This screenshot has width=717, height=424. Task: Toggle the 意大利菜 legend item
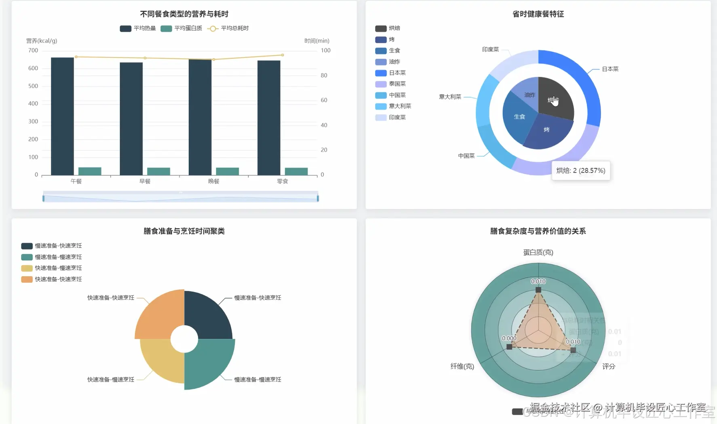(x=380, y=106)
